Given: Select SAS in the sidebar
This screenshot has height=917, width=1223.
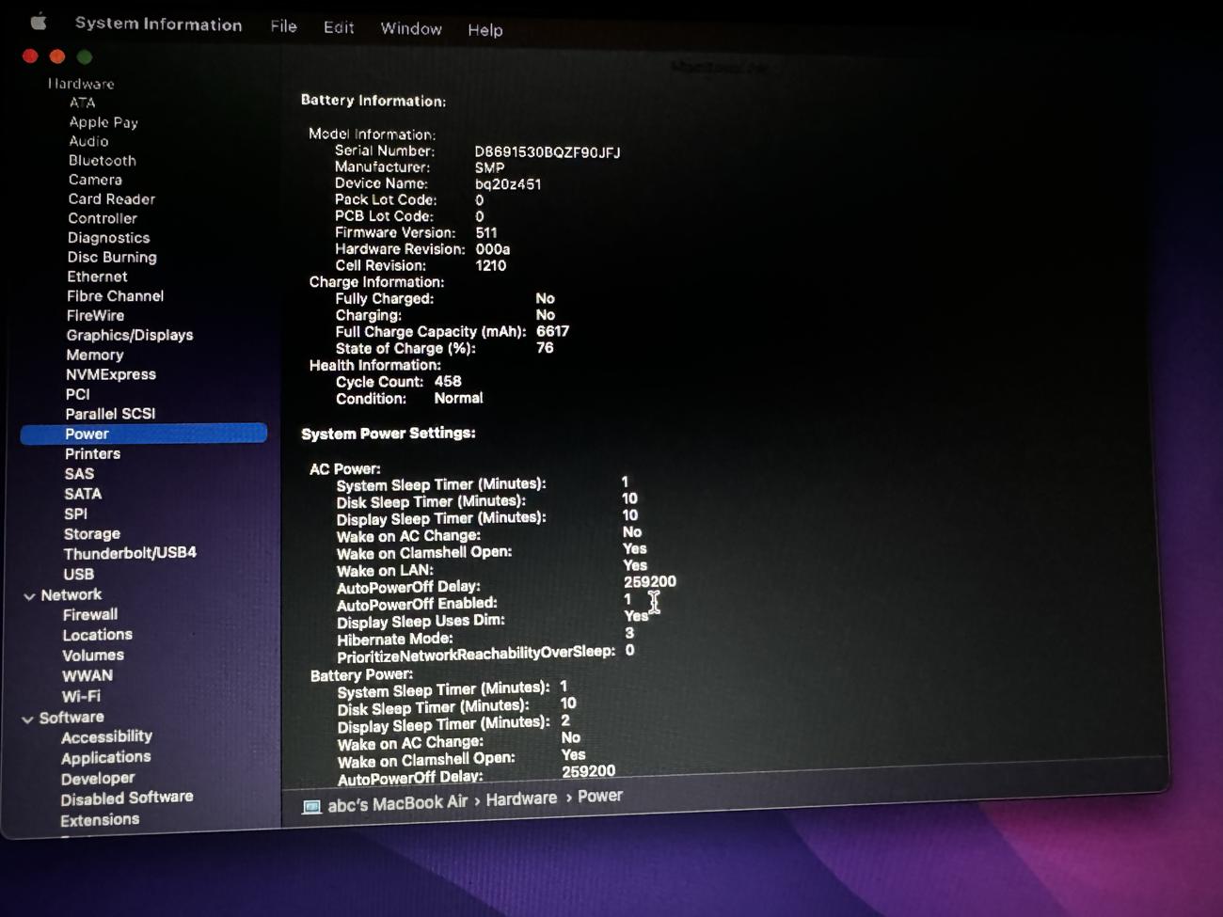Looking at the screenshot, I should [79, 474].
